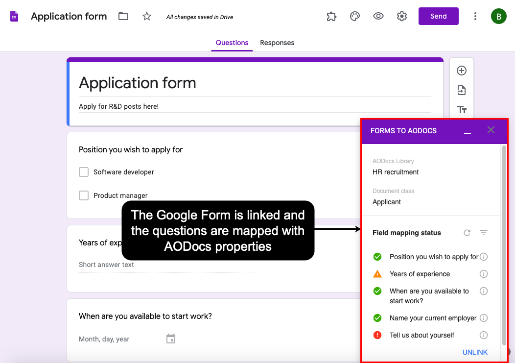Customize theme with palette icon
The height and width of the screenshot is (363, 515).
(x=355, y=16)
